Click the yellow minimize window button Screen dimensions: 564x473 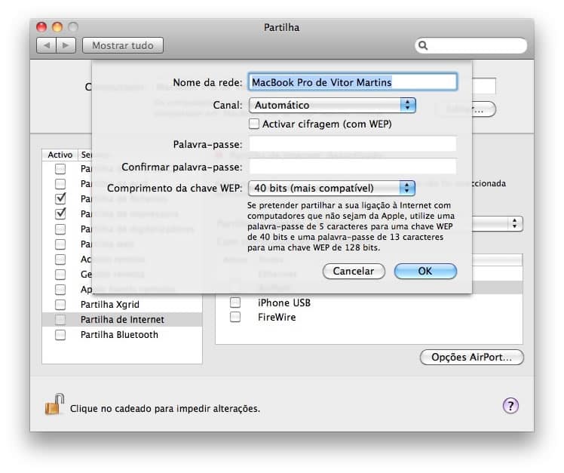[57, 27]
